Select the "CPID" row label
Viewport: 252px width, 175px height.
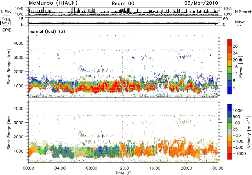tap(7, 30)
